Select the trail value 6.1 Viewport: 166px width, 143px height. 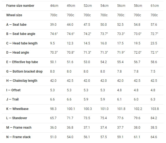click(x=120, y=99)
